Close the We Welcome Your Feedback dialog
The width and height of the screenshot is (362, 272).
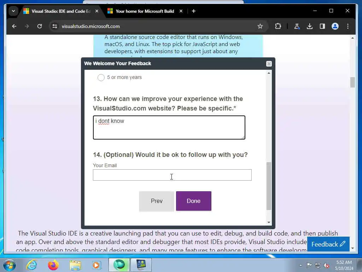pyautogui.click(x=269, y=64)
